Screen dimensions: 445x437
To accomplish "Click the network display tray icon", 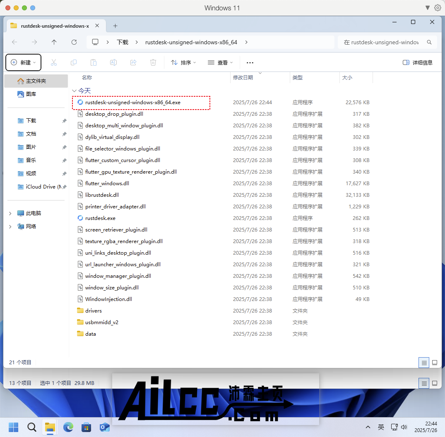I will point(394,427).
